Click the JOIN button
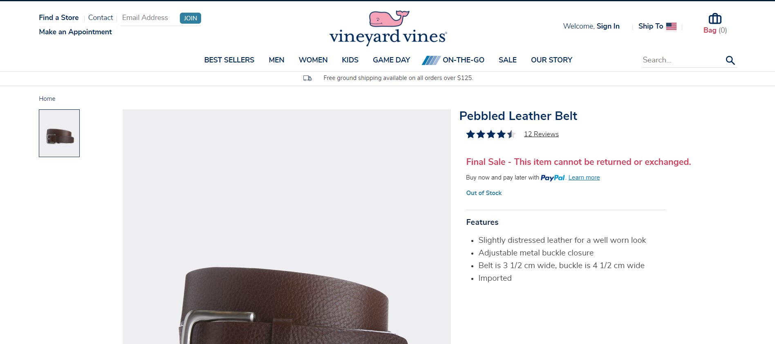The height and width of the screenshot is (344, 775). pyautogui.click(x=190, y=18)
